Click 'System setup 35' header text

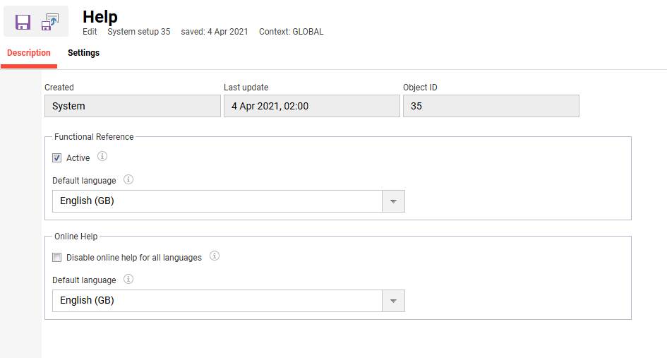138,32
